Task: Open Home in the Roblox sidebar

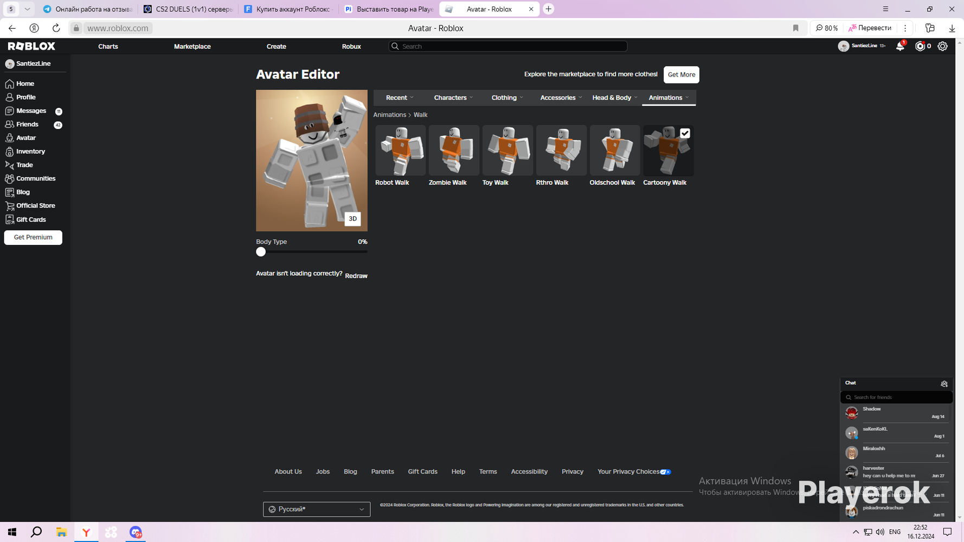Action: click(x=20, y=83)
